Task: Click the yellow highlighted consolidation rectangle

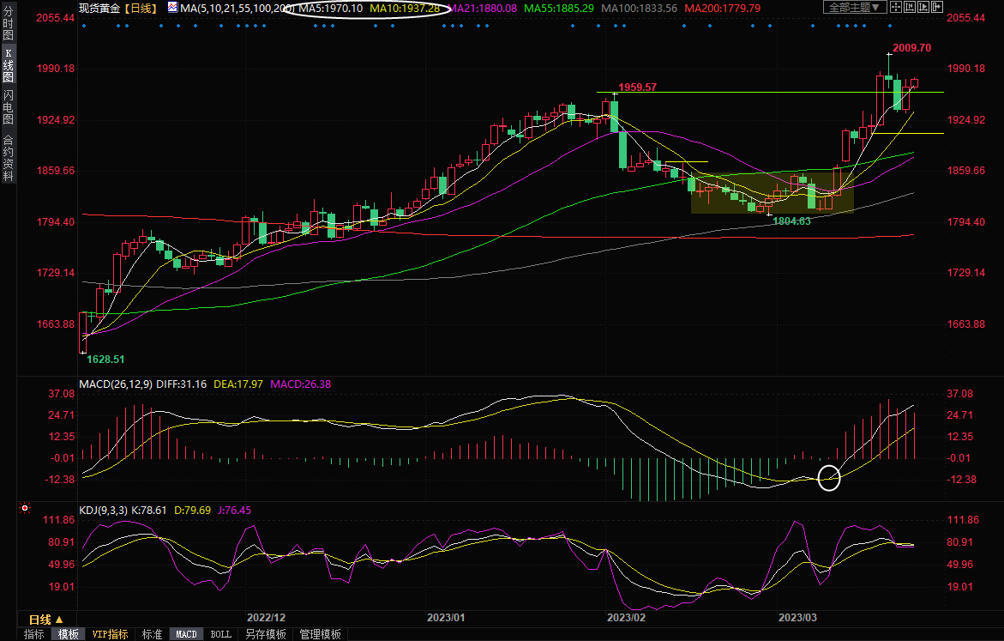Action: [x=772, y=192]
